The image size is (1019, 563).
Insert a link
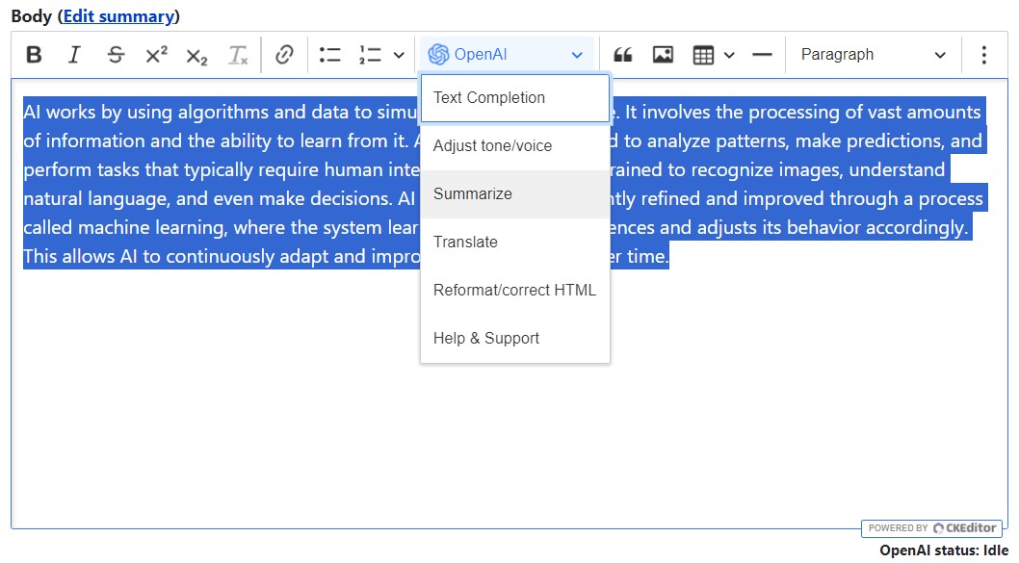click(284, 55)
